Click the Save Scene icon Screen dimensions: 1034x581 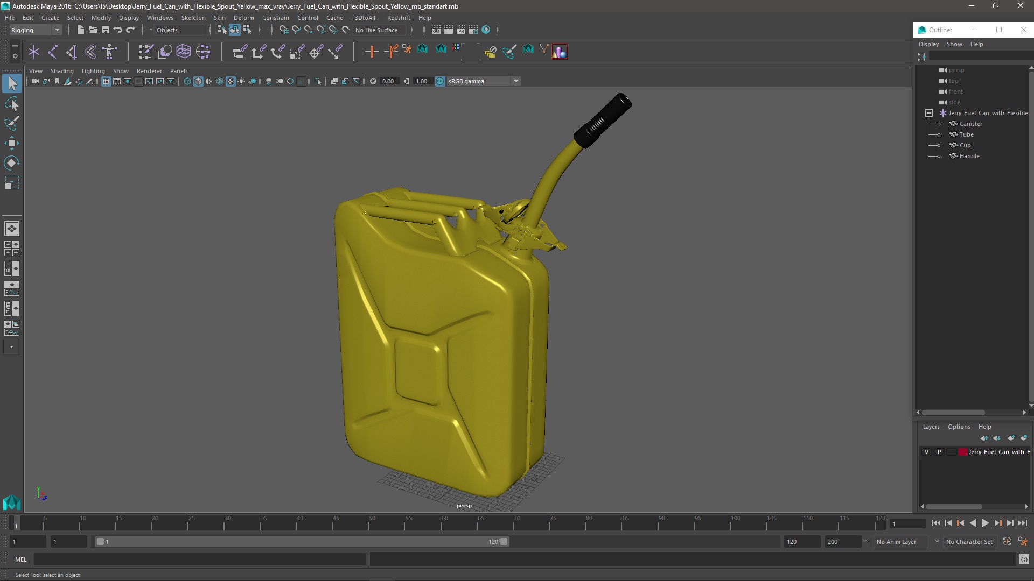click(x=106, y=30)
